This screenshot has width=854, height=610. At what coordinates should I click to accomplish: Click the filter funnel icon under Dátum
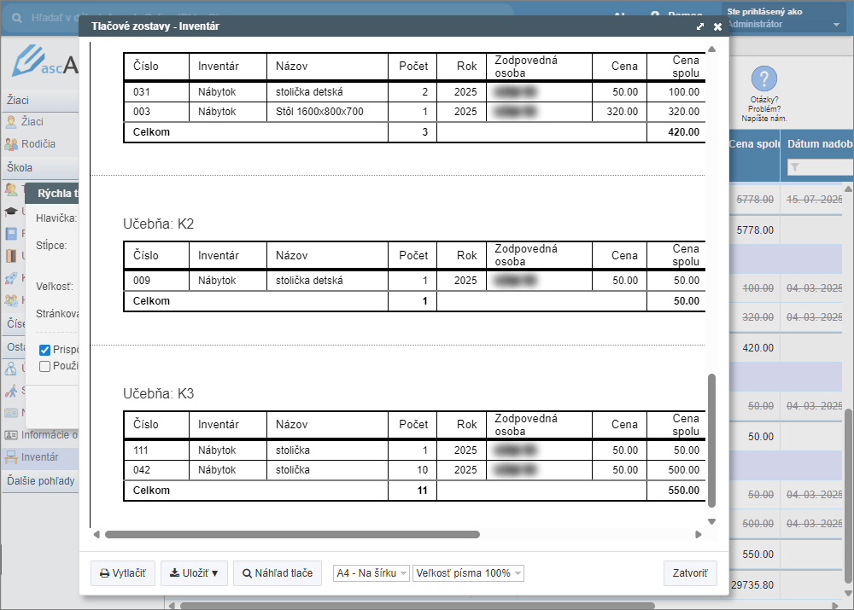coord(795,168)
